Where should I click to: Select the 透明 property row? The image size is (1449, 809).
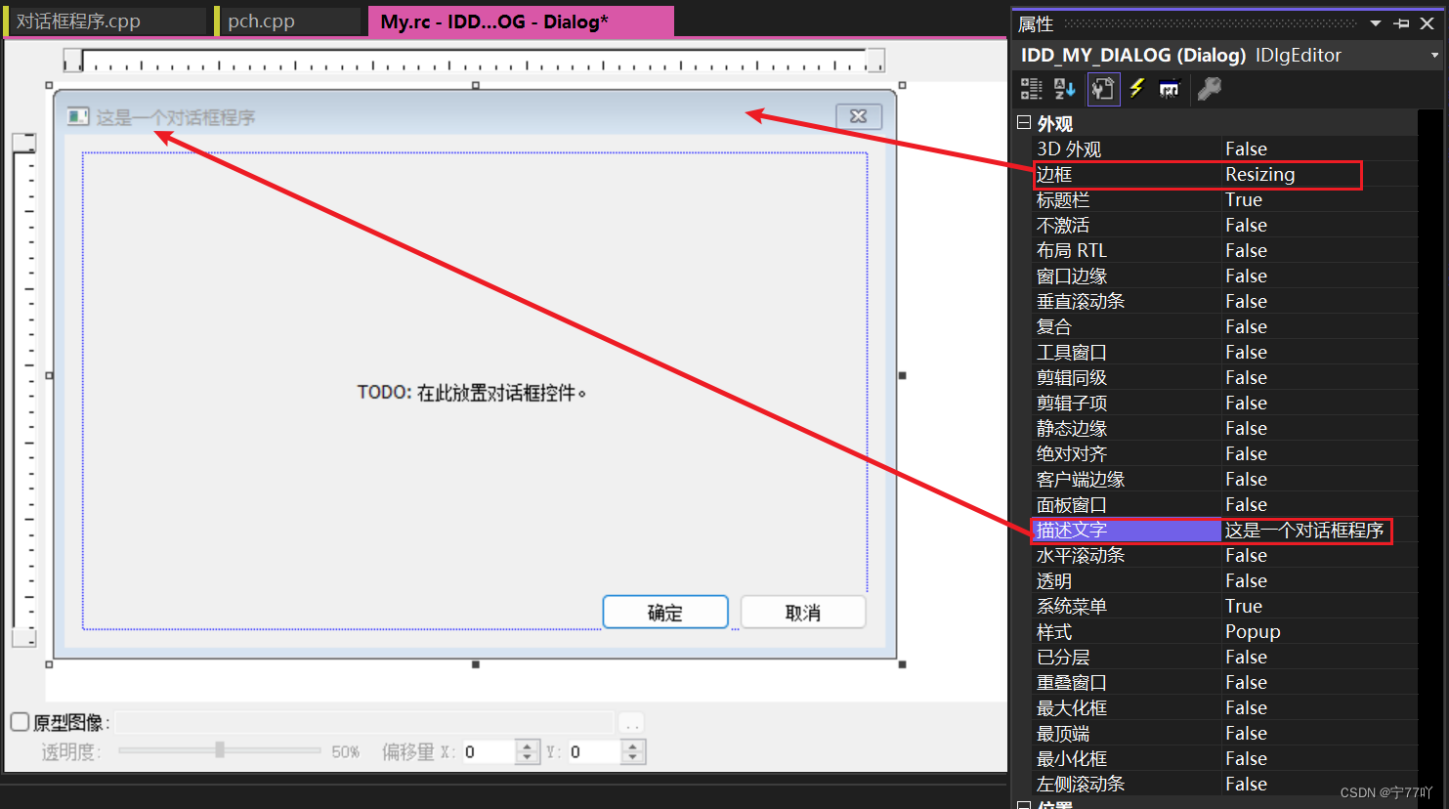[1225, 580]
